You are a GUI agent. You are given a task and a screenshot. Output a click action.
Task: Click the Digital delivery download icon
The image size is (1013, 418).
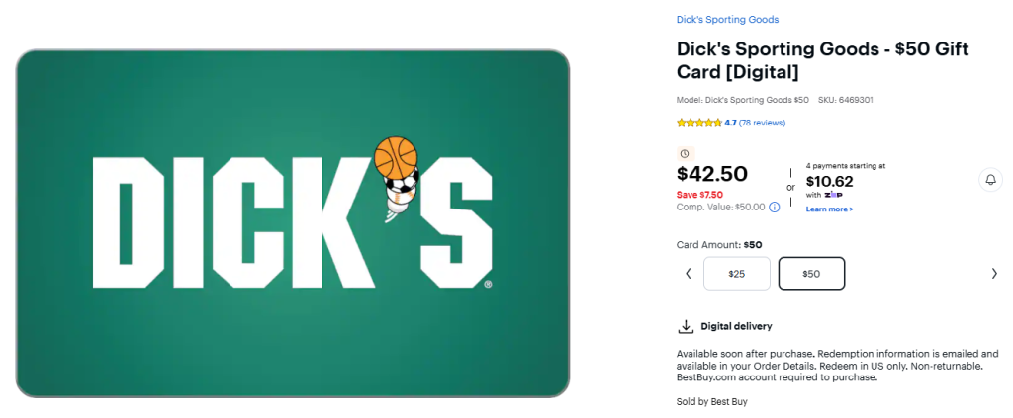click(x=685, y=326)
